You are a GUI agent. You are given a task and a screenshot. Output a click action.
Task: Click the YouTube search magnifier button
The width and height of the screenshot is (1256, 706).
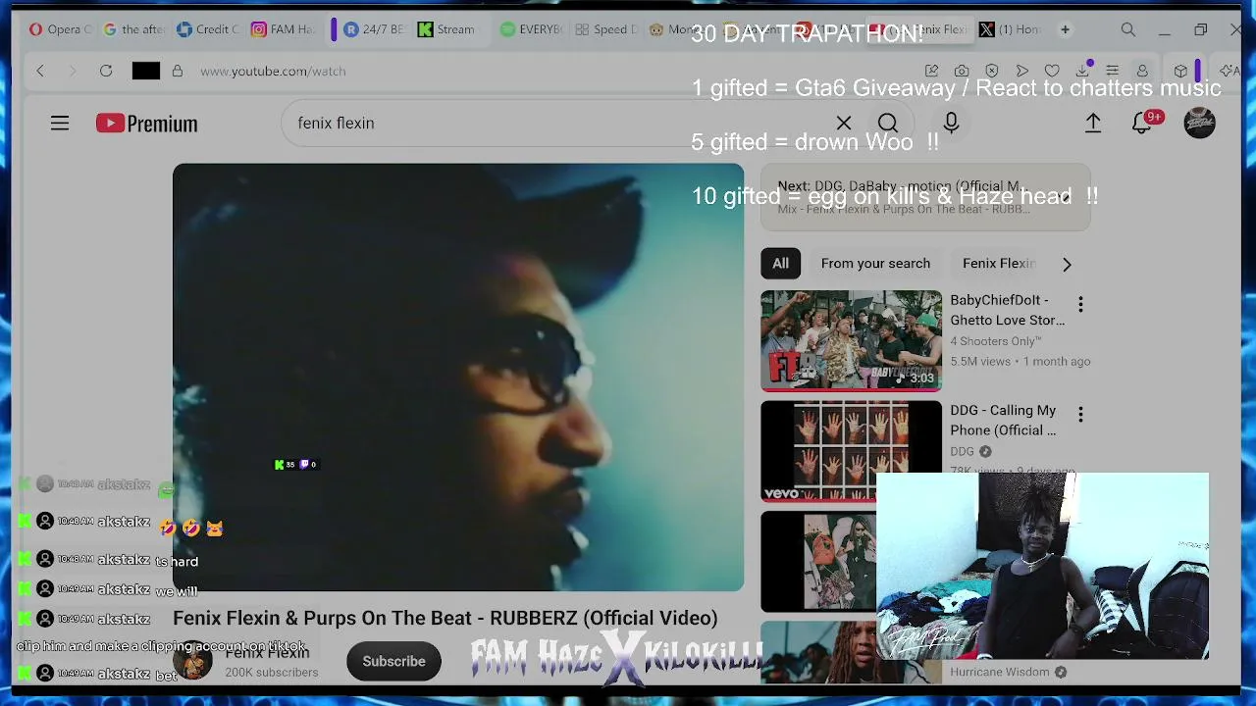(888, 123)
